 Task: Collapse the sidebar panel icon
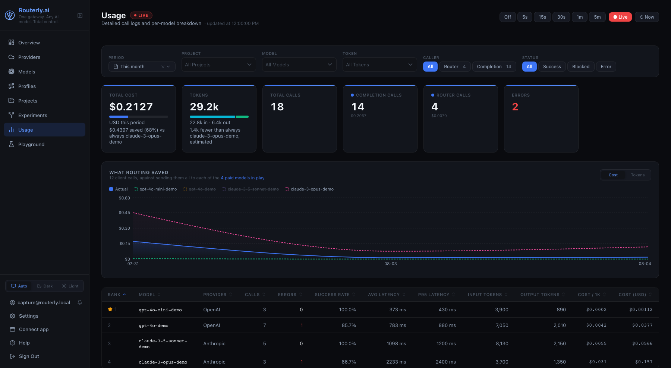80,15
